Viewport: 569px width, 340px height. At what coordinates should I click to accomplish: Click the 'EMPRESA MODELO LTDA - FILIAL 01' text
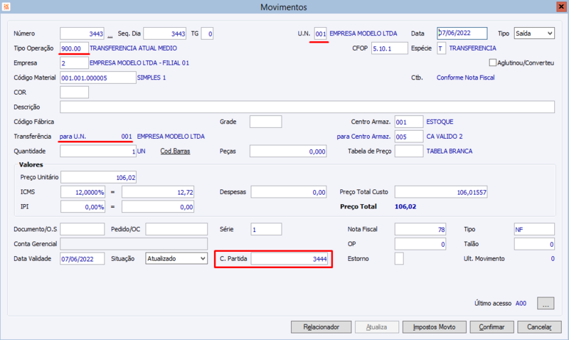click(139, 63)
